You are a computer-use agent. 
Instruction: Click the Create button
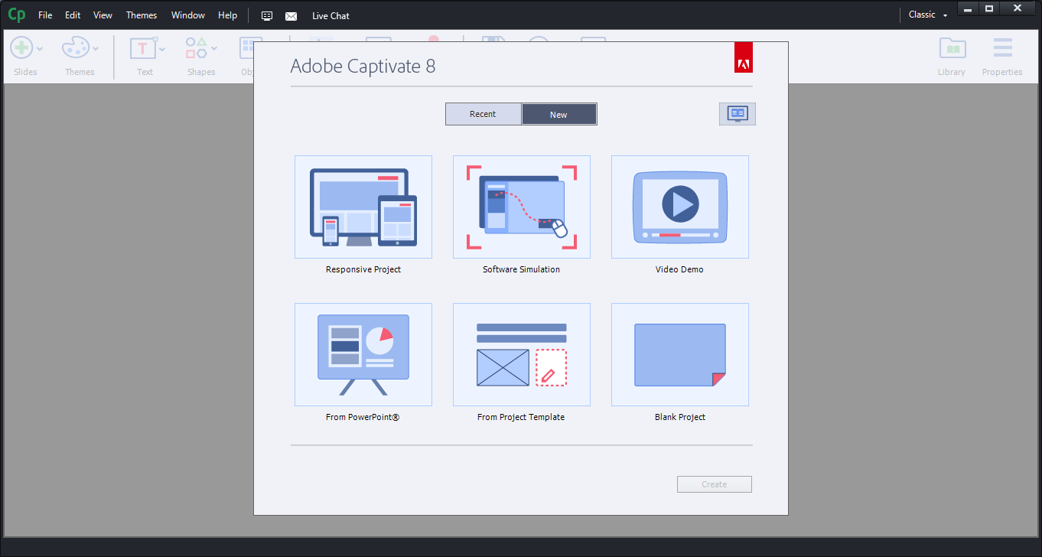point(715,484)
